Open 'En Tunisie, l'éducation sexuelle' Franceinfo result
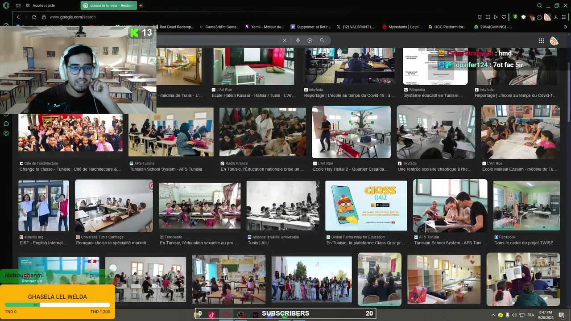The width and height of the screenshot is (571, 321). 199,243
